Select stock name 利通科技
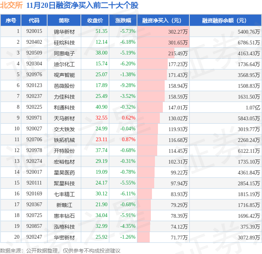The image size is (262, 254). (64, 108)
